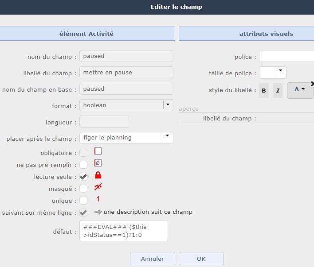Click the red required-field square icon
This screenshot has width=314, height=267.
[98, 151]
